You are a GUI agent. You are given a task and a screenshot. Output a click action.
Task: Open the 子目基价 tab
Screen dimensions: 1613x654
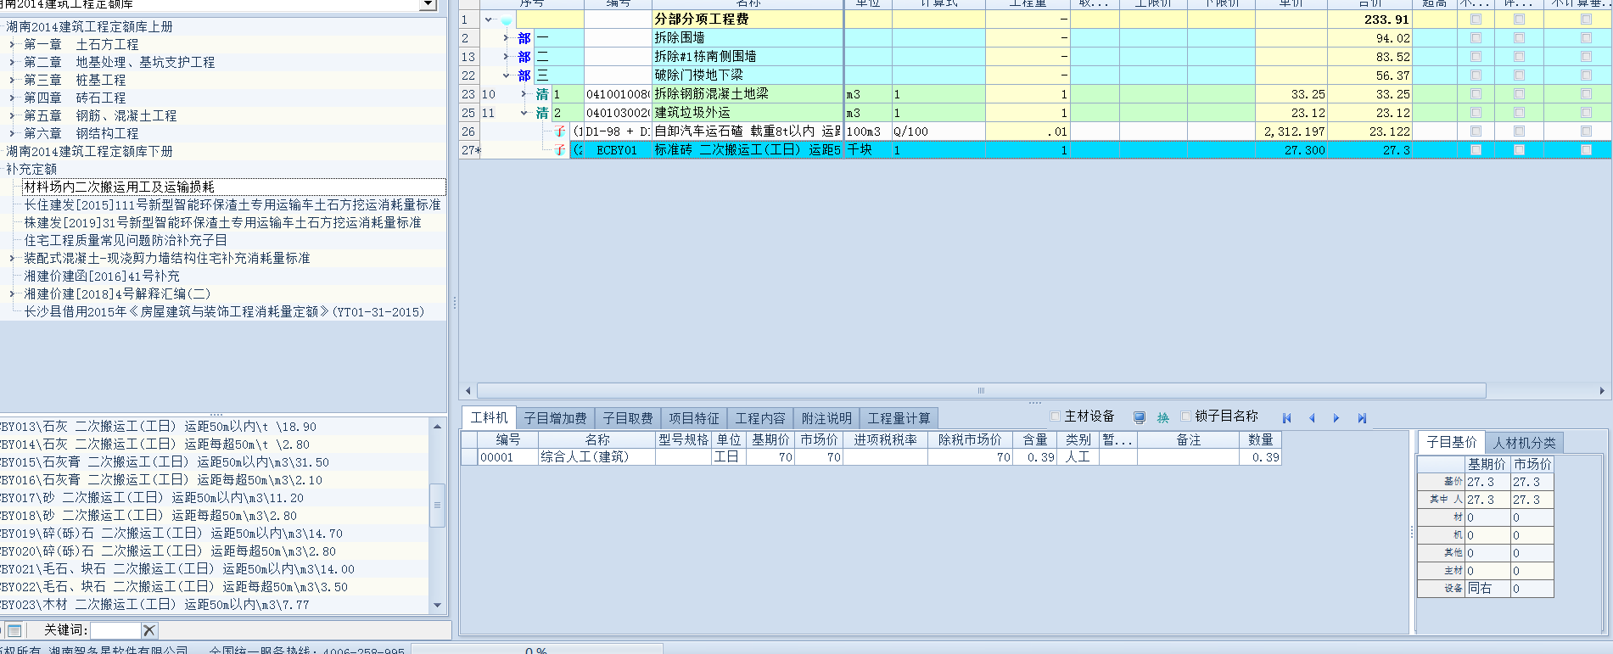(1451, 442)
